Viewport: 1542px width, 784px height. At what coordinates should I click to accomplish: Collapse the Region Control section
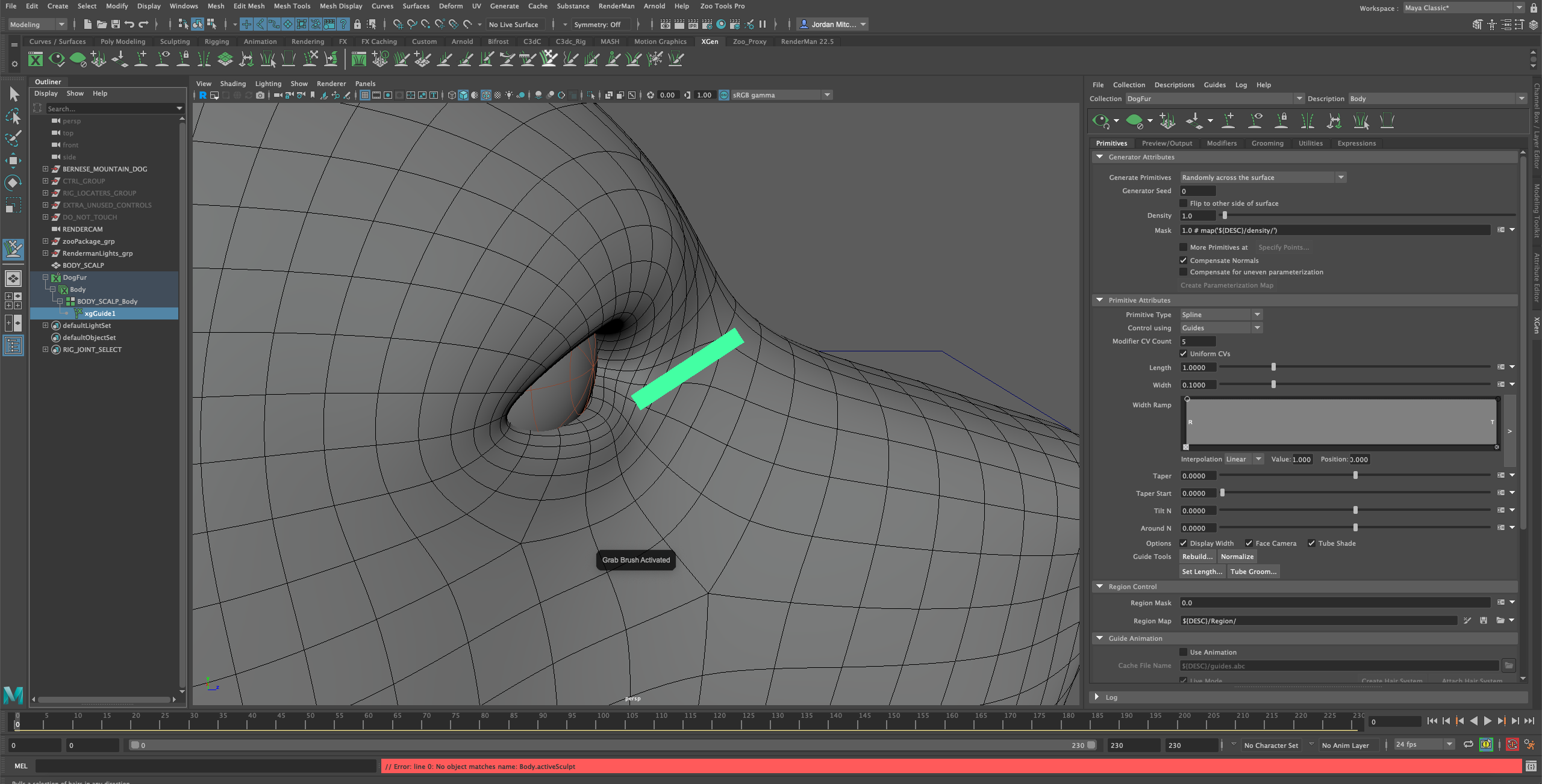pyautogui.click(x=1100, y=587)
